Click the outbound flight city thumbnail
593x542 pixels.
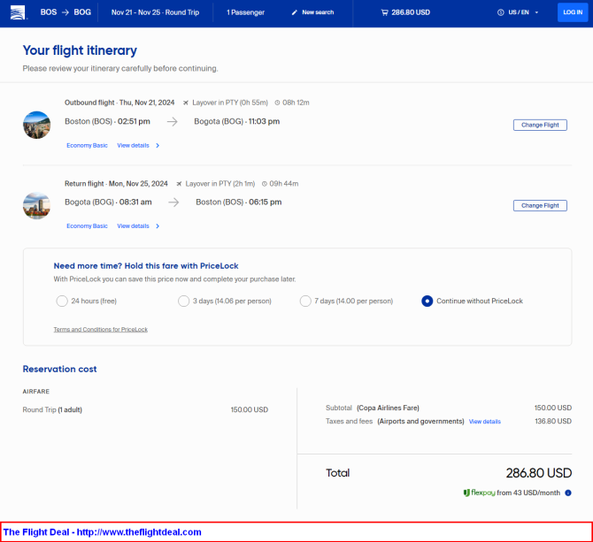36,125
